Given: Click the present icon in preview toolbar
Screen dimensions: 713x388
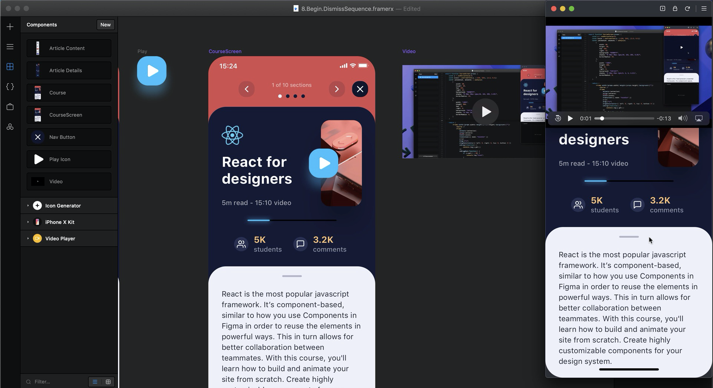Looking at the screenshot, I should pyautogui.click(x=663, y=9).
